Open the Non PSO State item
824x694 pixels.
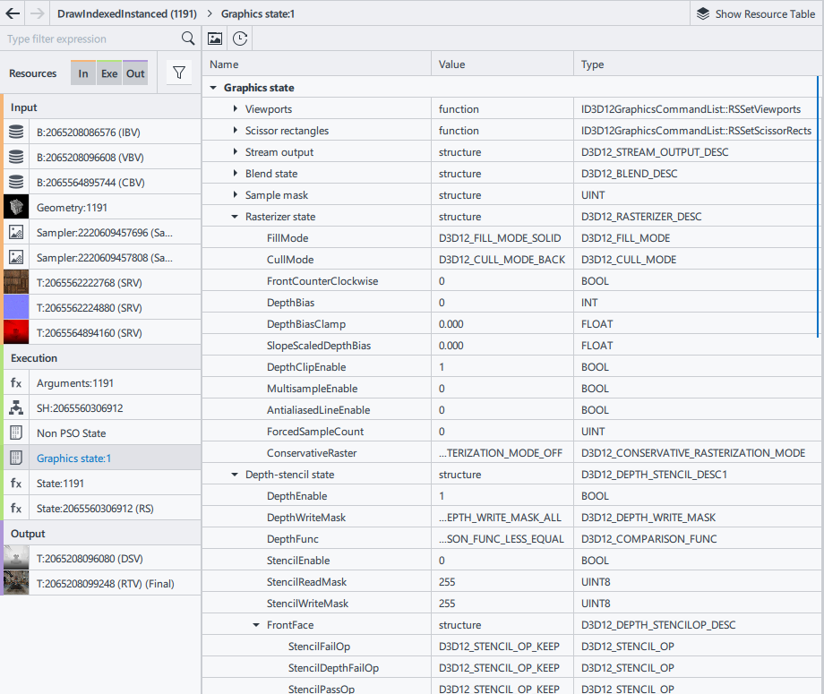tap(71, 433)
